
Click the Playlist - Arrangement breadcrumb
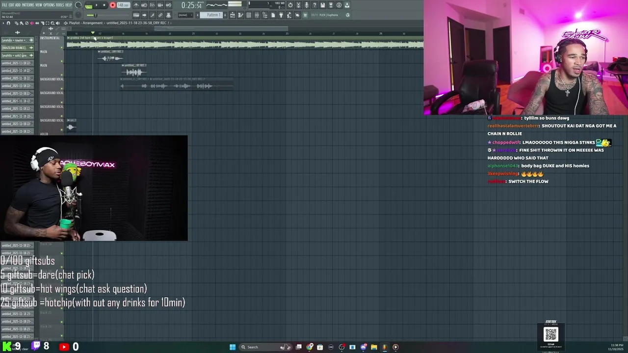point(86,23)
